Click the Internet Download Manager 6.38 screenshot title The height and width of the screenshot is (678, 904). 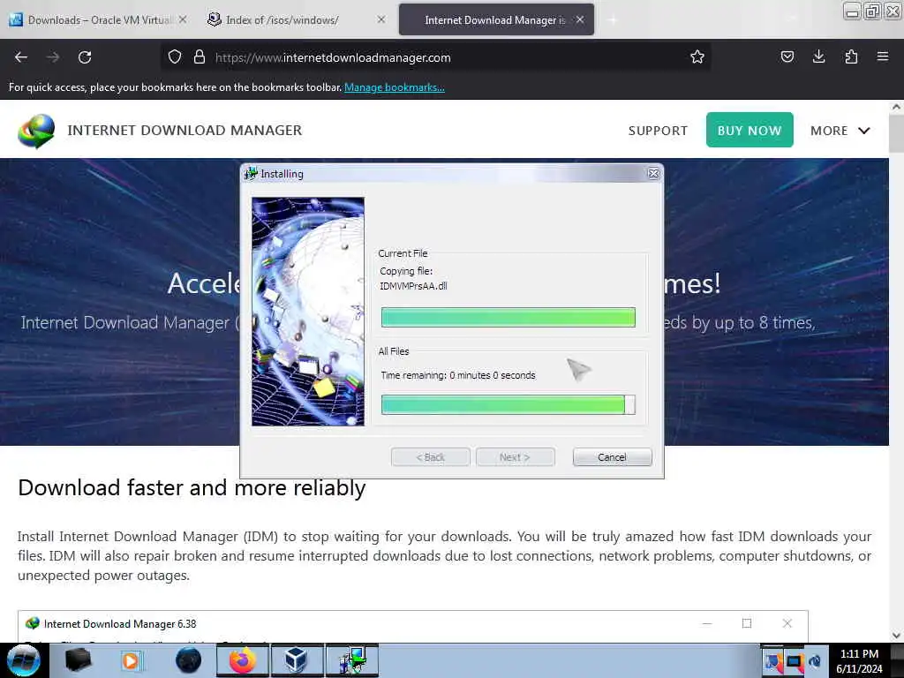tap(120, 624)
